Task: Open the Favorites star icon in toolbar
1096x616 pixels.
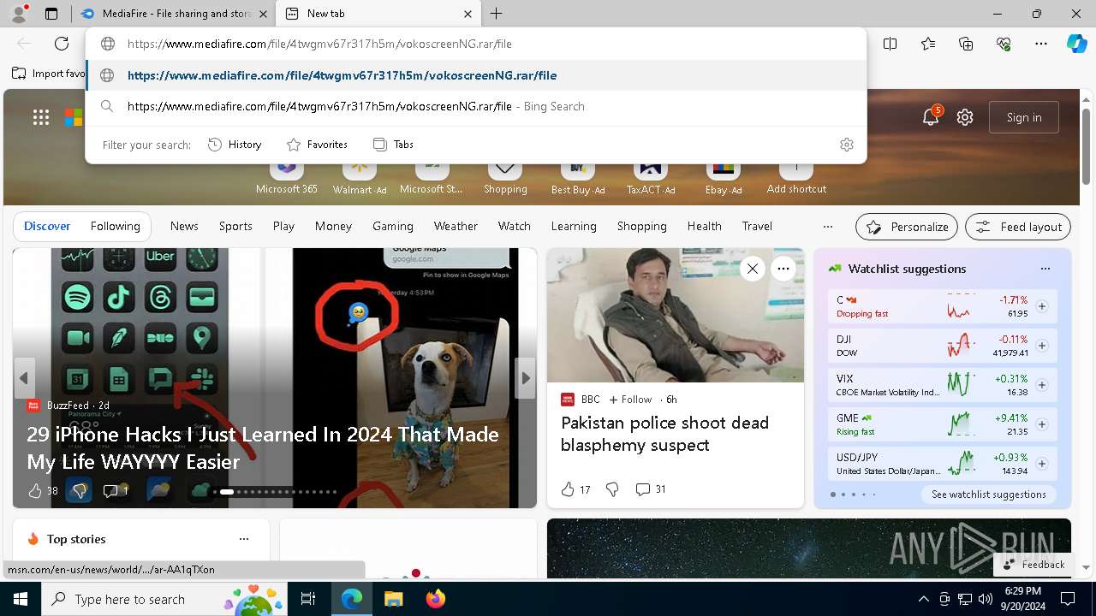Action: 928,44
